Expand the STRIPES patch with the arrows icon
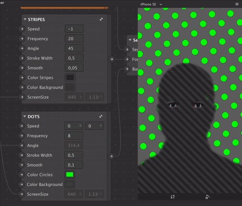Image resolution: width=242 pixels, height=206 pixels. (101, 19)
